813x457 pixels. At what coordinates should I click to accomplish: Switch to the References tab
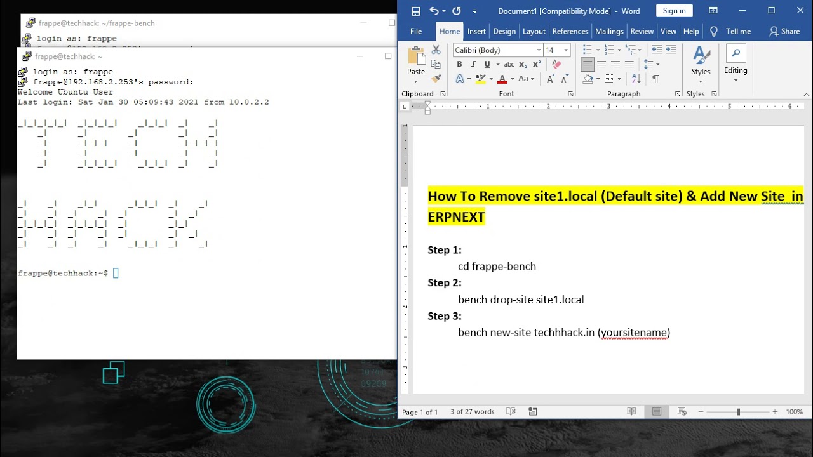tap(570, 31)
